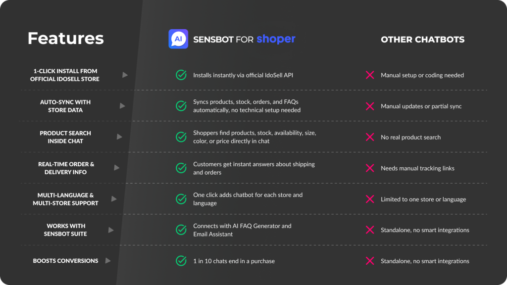The image size is (507, 285).
Task: Click the Features heading
Action: (65, 39)
